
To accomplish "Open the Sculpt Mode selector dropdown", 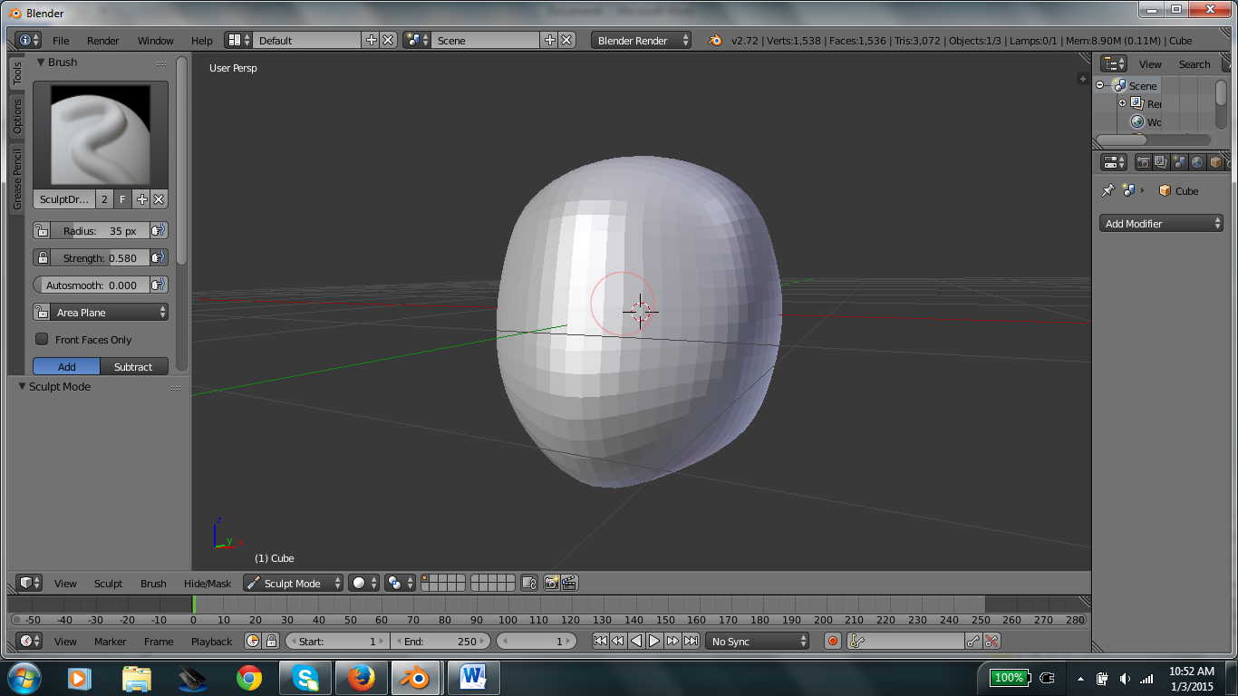I will point(293,583).
